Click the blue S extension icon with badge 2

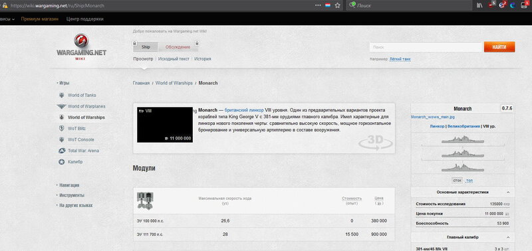tap(503, 5)
